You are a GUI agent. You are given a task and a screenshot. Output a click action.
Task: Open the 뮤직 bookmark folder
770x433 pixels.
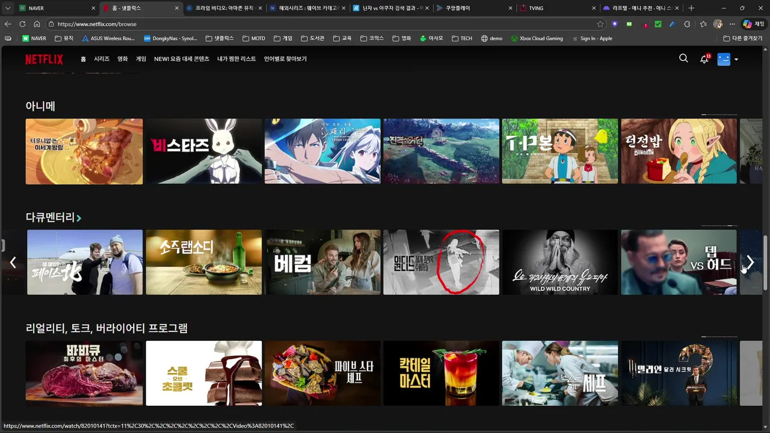[64, 38]
